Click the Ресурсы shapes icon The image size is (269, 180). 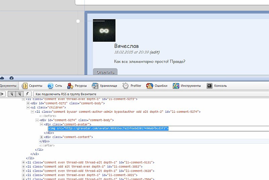tap(70, 85)
